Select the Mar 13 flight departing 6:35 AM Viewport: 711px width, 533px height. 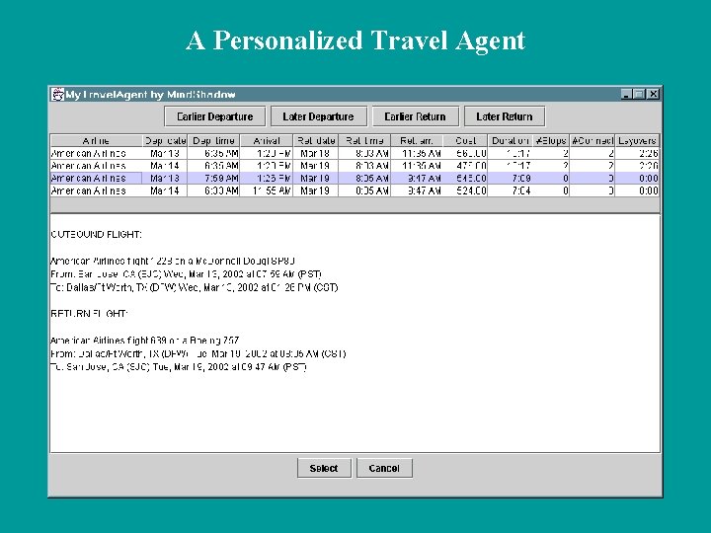point(355,153)
